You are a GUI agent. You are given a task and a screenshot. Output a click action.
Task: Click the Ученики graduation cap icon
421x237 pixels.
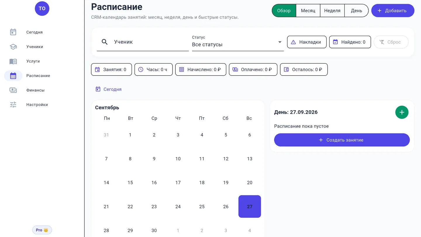tap(13, 47)
